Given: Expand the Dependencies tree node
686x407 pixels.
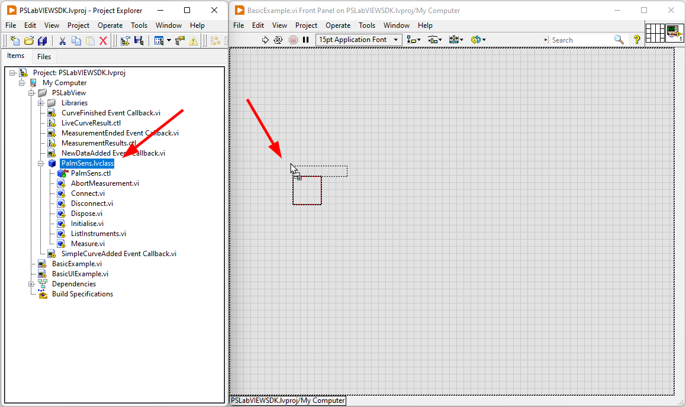Looking at the screenshot, I should [32, 284].
